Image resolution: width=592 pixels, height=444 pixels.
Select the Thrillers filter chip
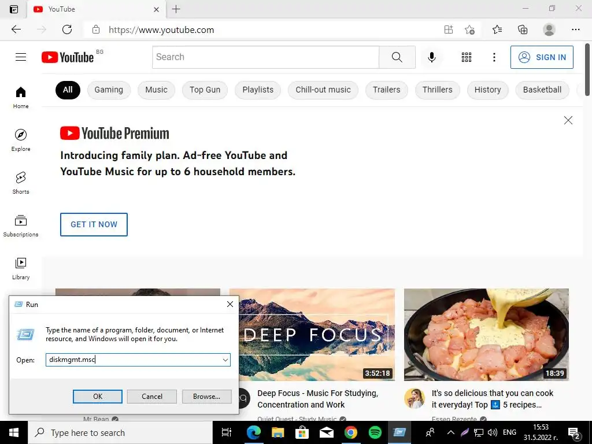click(437, 90)
